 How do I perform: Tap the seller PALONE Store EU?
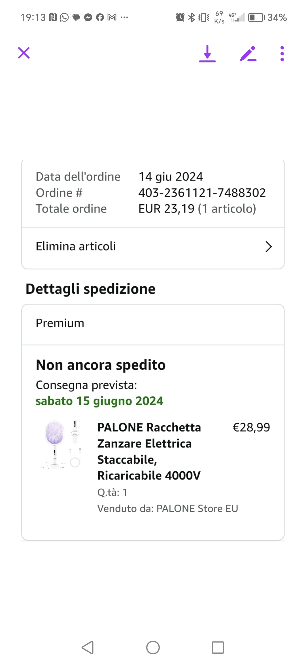[x=197, y=508]
